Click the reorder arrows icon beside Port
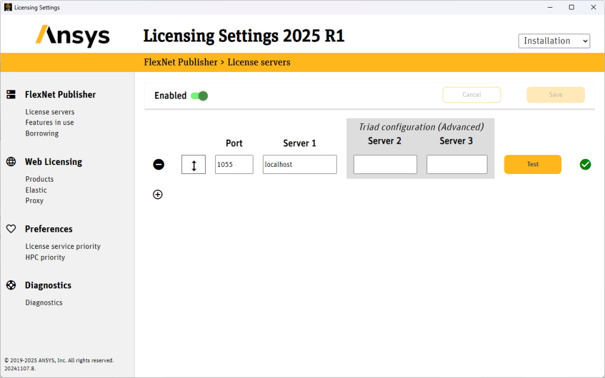Viewport: 605px width, 378px height. pyautogui.click(x=193, y=164)
